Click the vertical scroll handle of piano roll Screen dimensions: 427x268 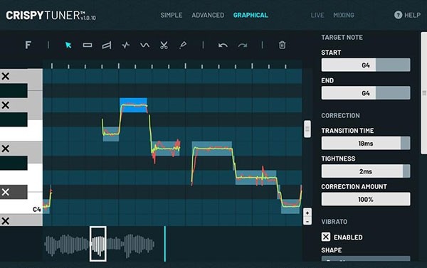307,129
